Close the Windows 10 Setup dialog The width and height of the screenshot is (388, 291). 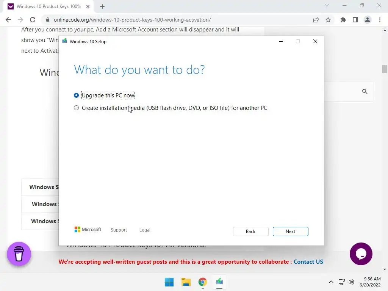click(315, 41)
